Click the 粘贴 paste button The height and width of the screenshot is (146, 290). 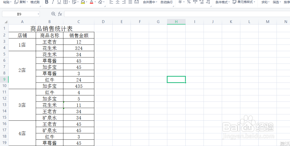click(6, 2)
